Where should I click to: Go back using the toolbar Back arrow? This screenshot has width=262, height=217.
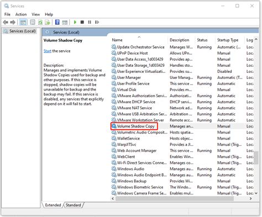[x=6, y=22]
